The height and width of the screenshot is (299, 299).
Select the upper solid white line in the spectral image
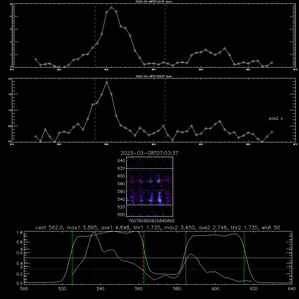(149, 168)
